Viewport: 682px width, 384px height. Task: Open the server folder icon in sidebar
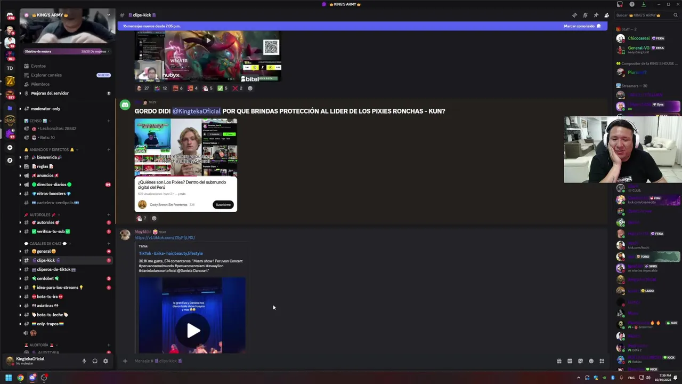coord(10,108)
